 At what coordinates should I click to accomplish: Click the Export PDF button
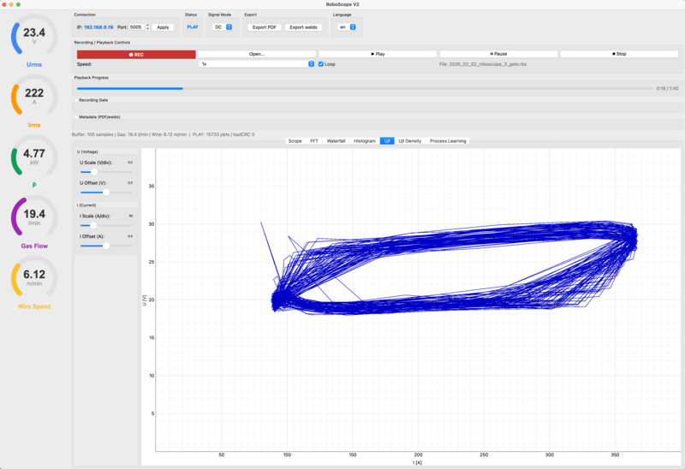pyautogui.click(x=265, y=27)
